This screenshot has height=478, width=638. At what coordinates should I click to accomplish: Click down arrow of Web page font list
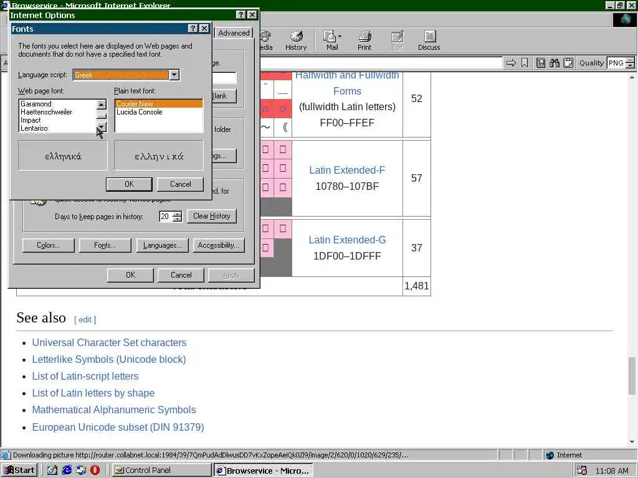(x=102, y=127)
